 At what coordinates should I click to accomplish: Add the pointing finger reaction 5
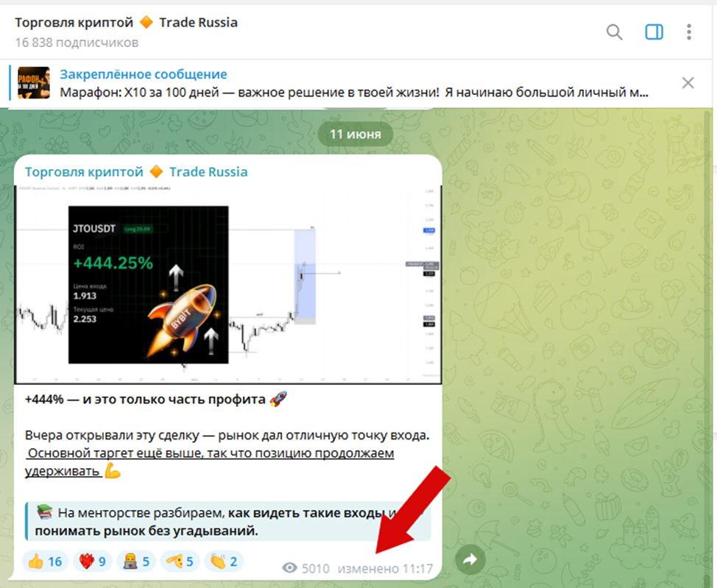[x=180, y=561]
